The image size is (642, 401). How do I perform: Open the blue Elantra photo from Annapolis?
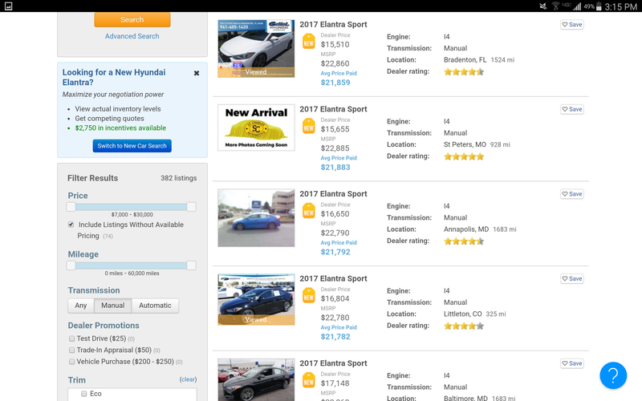256,217
